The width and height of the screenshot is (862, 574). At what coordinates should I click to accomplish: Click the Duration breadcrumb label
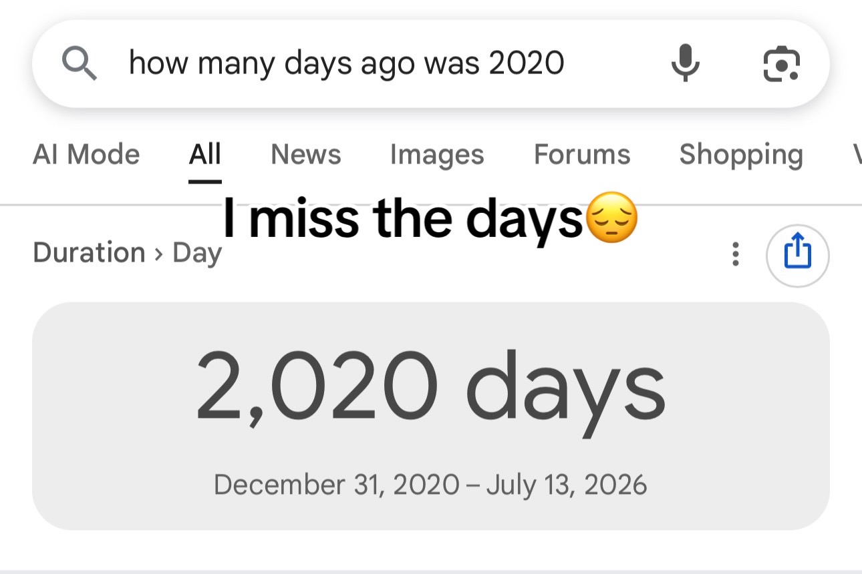(x=89, y=253)
